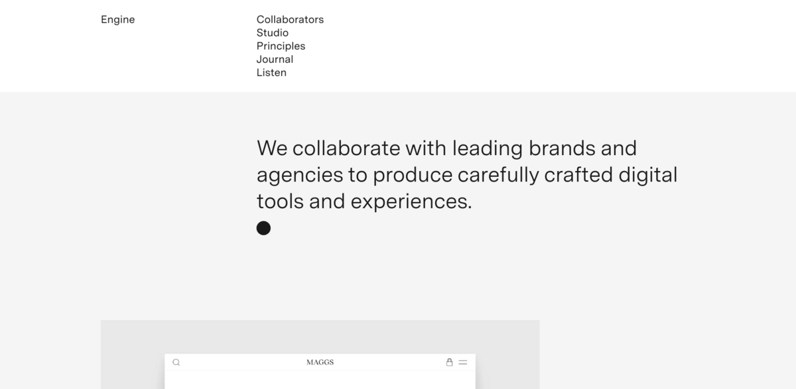Click the headline line "tools and experiences."

(x=364, y=201)
